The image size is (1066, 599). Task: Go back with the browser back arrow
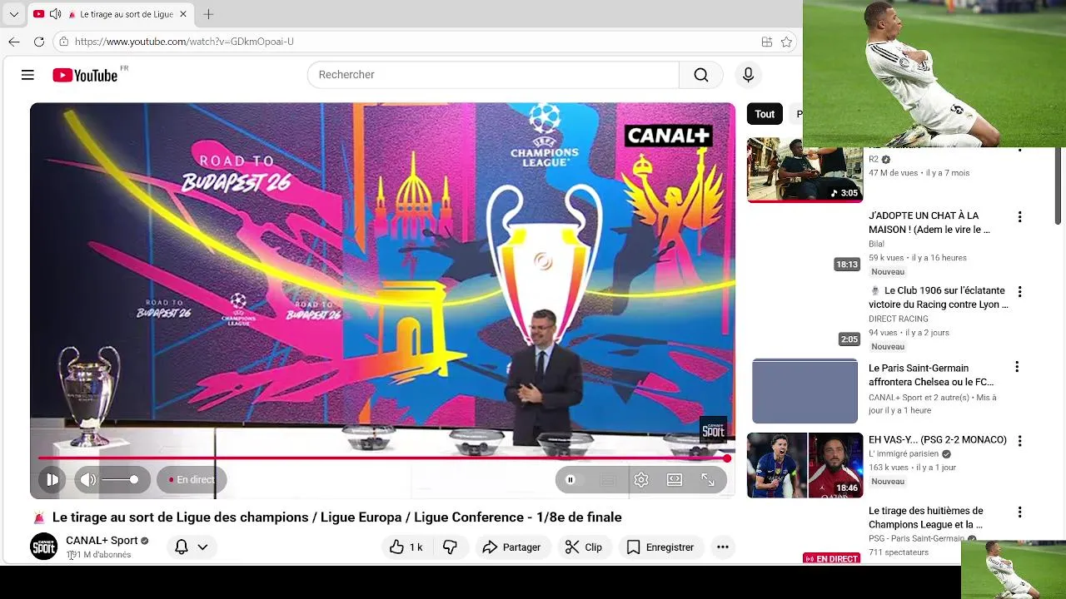[x=14, y=42]
